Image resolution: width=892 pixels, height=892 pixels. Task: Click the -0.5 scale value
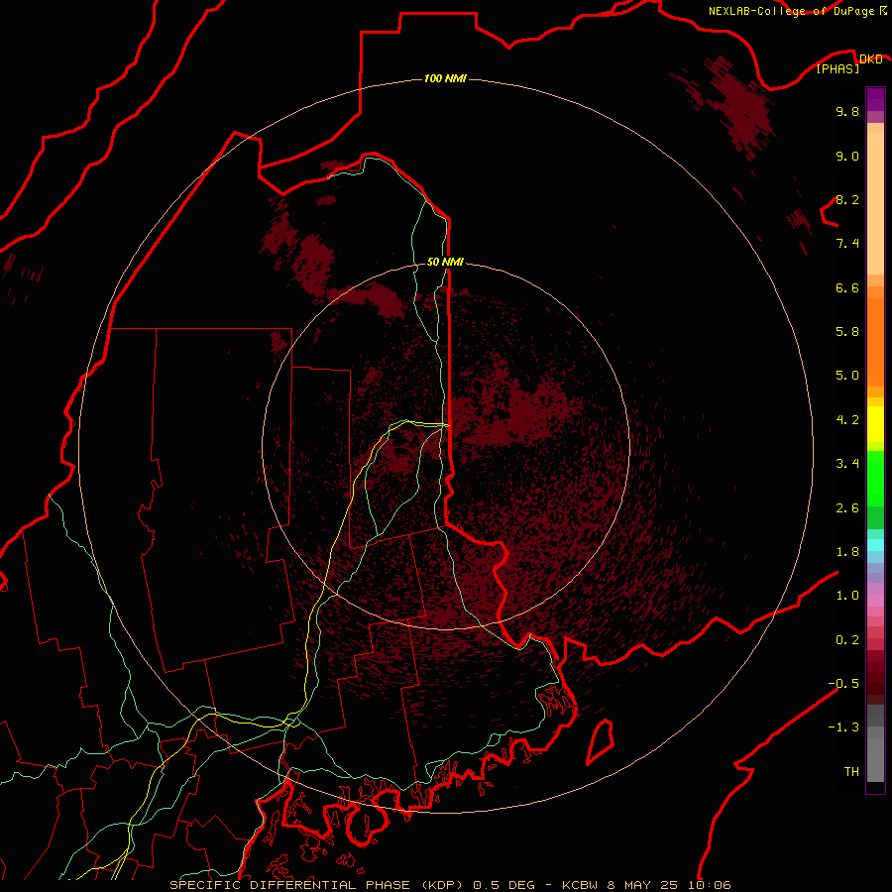[843, 684]
